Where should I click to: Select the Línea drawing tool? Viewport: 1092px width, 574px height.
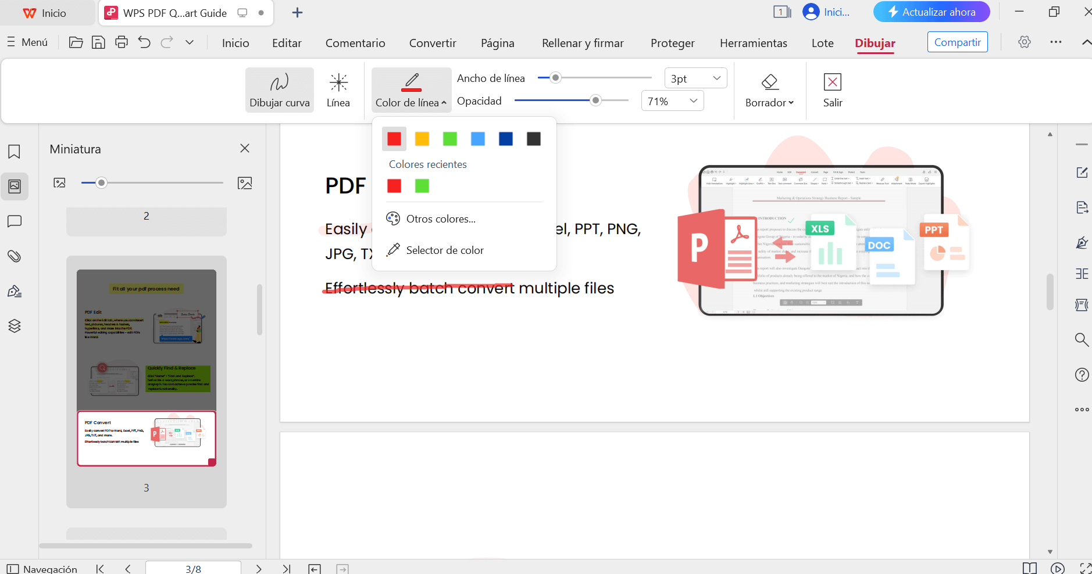click(x=338, y=90)
